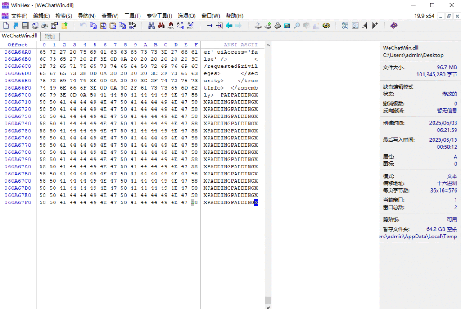Click the Print printer icon

point(45,26)
